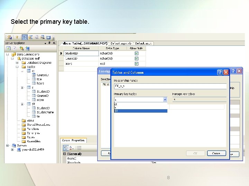Select the Assemblies folder
Viewport: 249px width, 186px height.
(x=34, y=141)
